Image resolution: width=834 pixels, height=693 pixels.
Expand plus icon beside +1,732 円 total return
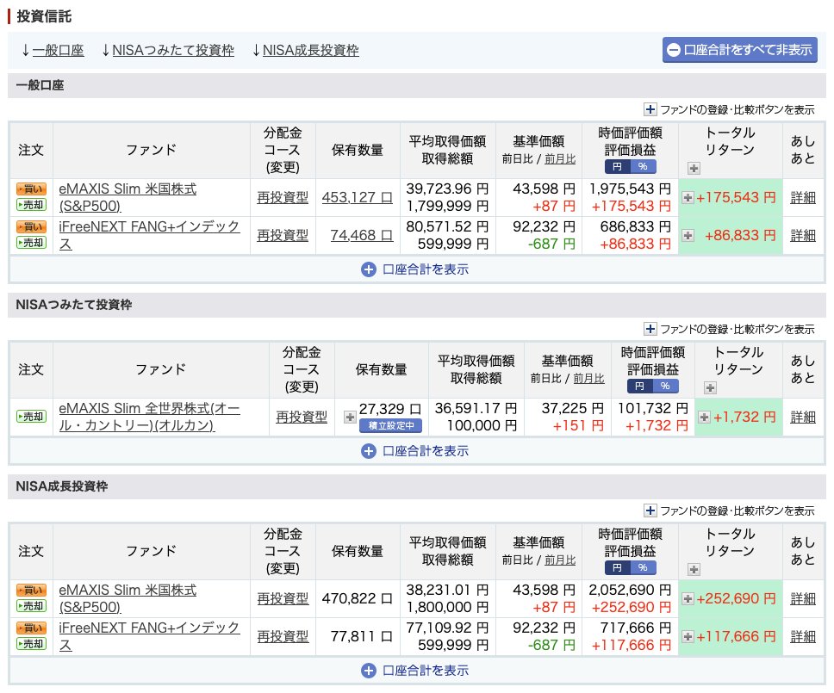[704, 418]
